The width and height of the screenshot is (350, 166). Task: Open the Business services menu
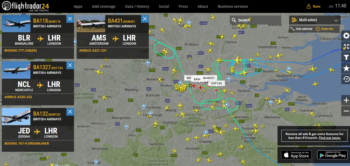pos(233,6)
